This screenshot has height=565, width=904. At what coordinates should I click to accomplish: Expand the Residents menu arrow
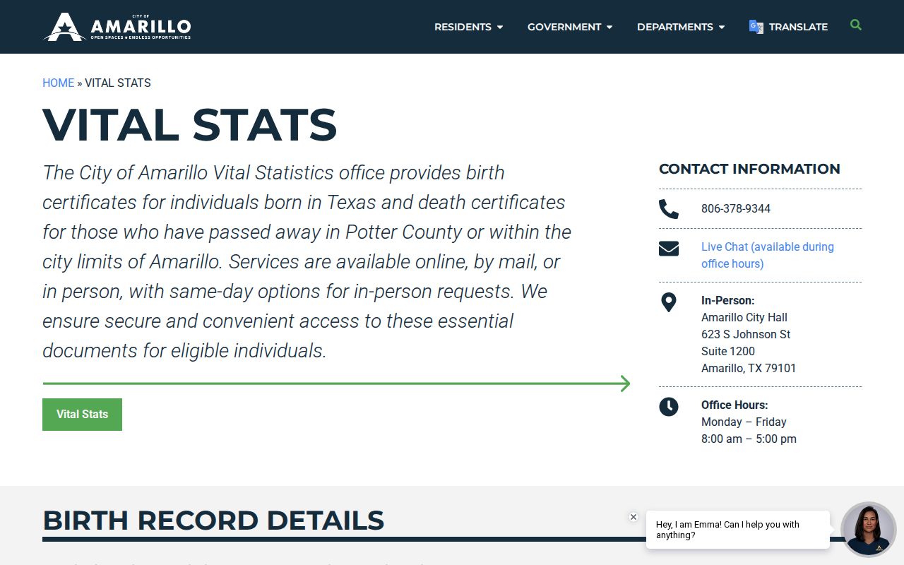(x=500, y=28)
